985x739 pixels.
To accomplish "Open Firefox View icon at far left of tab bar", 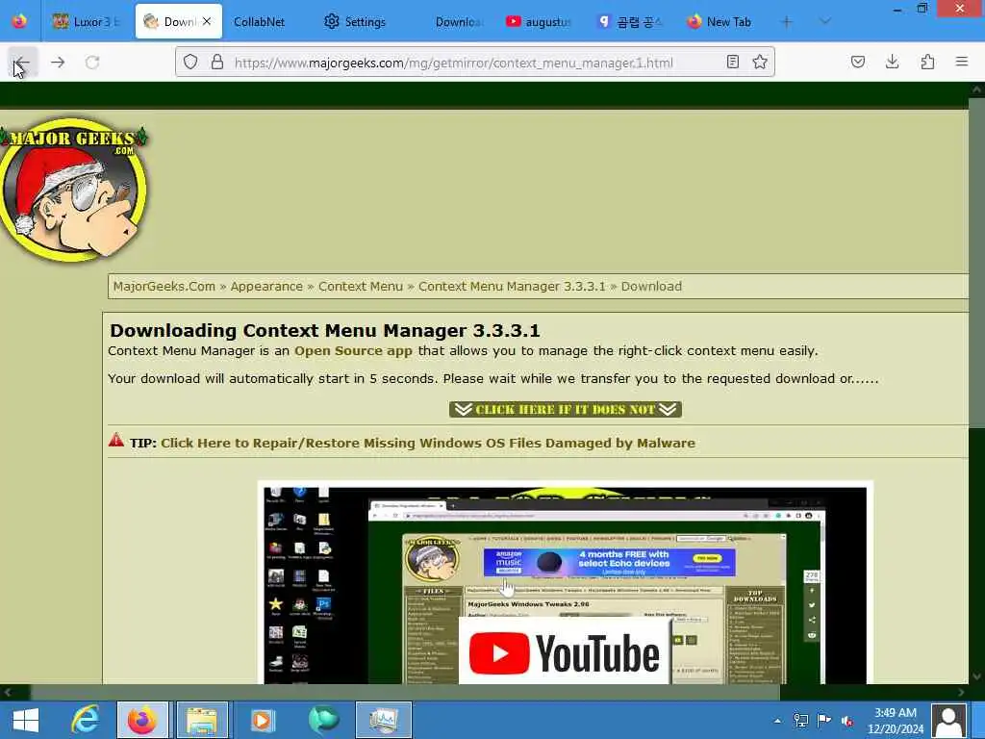I will (x=19, y=21).
